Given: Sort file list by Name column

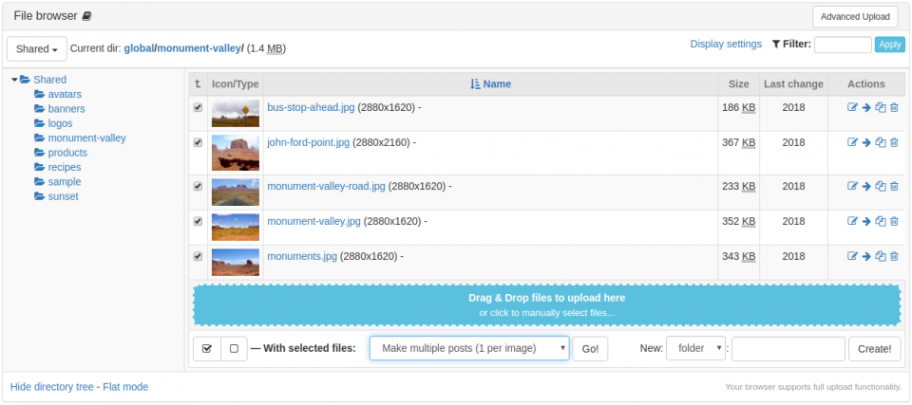Looking at the screenshot, I should (x=490, y=84).
